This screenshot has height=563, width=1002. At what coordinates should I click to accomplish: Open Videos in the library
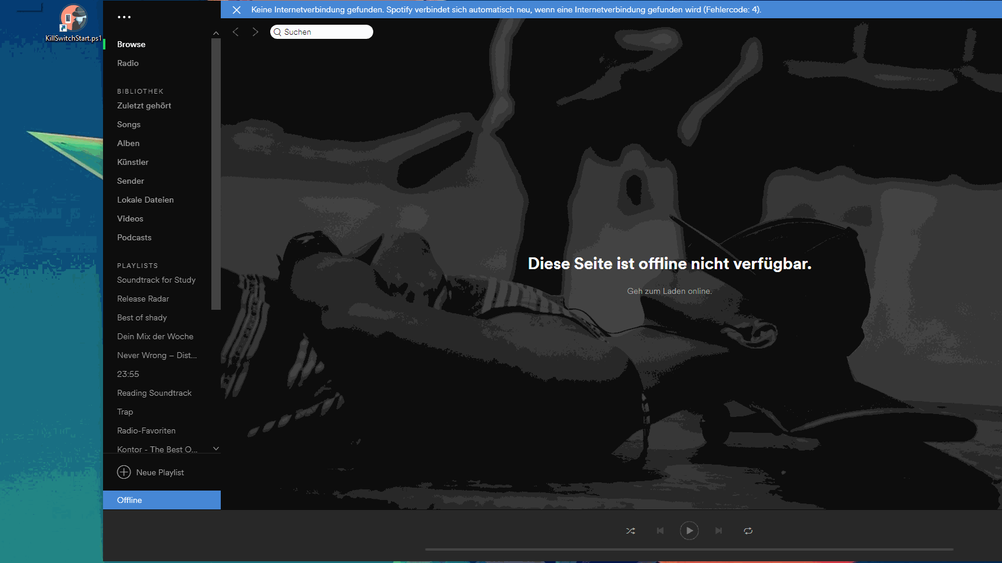tap(130, 218)
